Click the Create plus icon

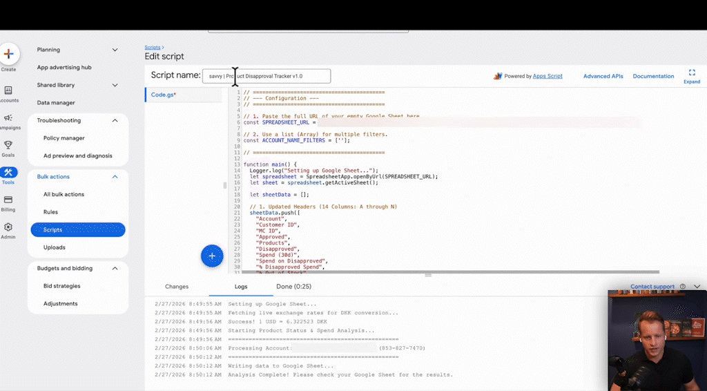[x=9, y=54]
